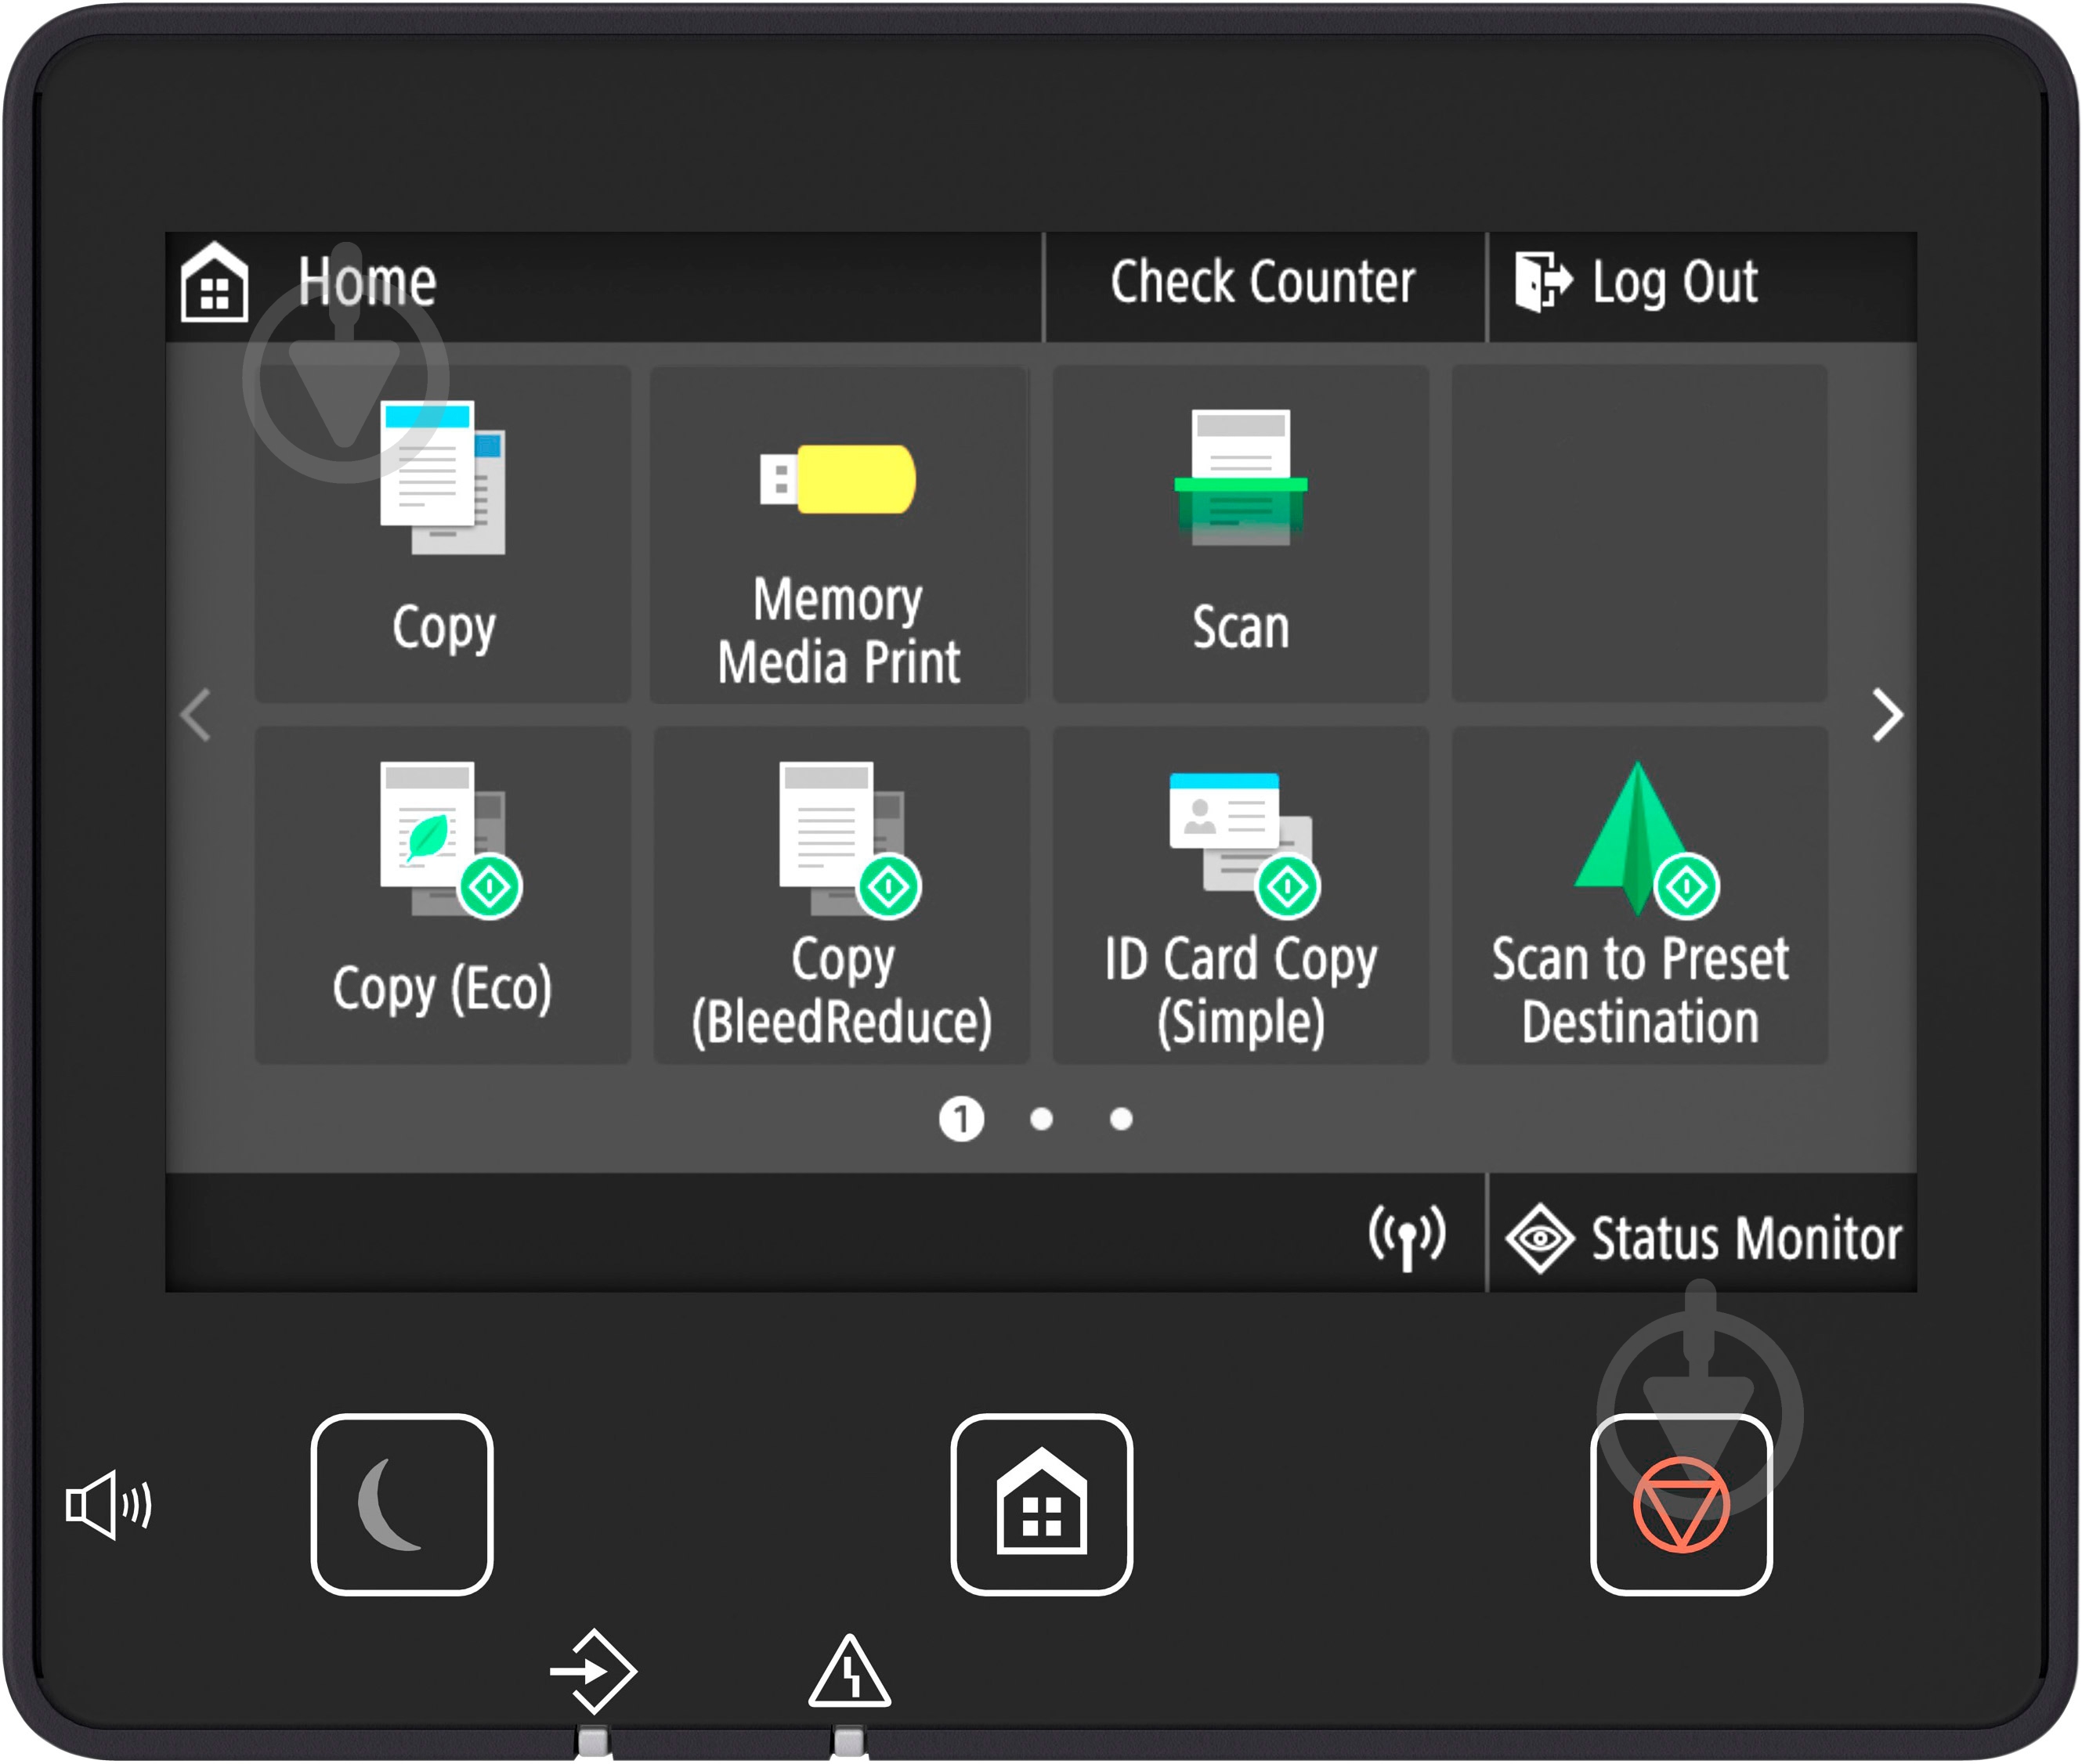The image size is (2082, 1764).
Task: Open the Scan function
Action: coord(1240,534)
